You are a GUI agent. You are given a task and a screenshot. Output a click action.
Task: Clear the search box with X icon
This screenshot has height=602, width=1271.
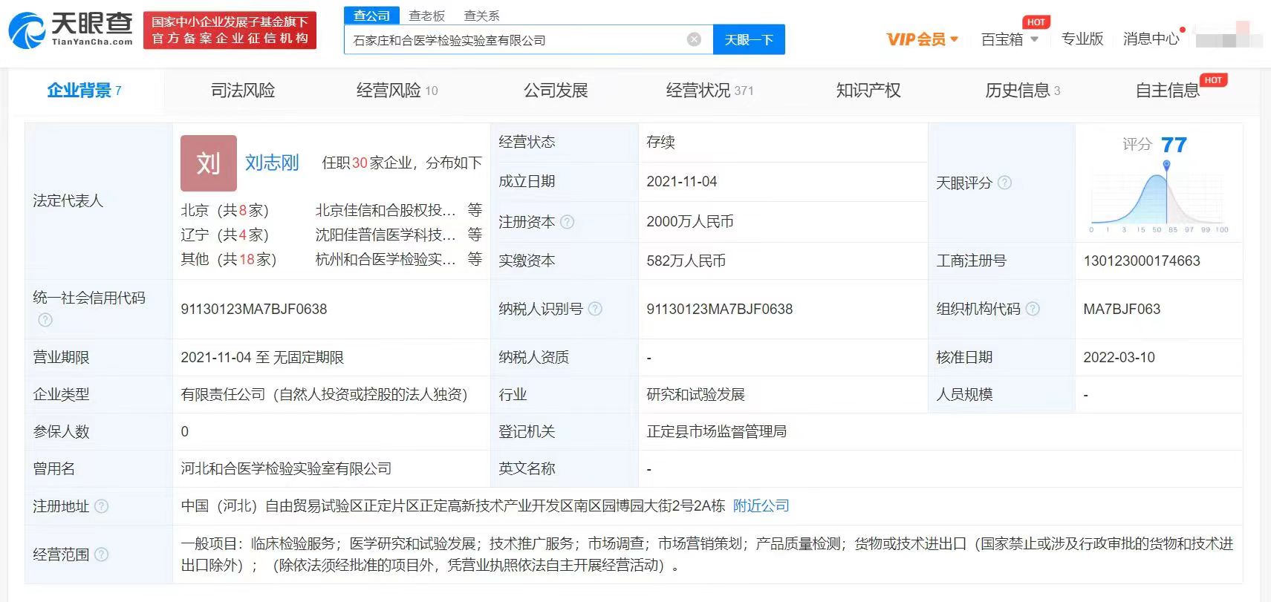pyautogui.click(x=694, y=39)
